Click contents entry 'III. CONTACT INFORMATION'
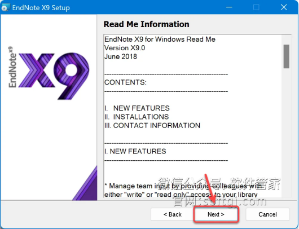This screenshot has height=229, width=299. [152, 125]
